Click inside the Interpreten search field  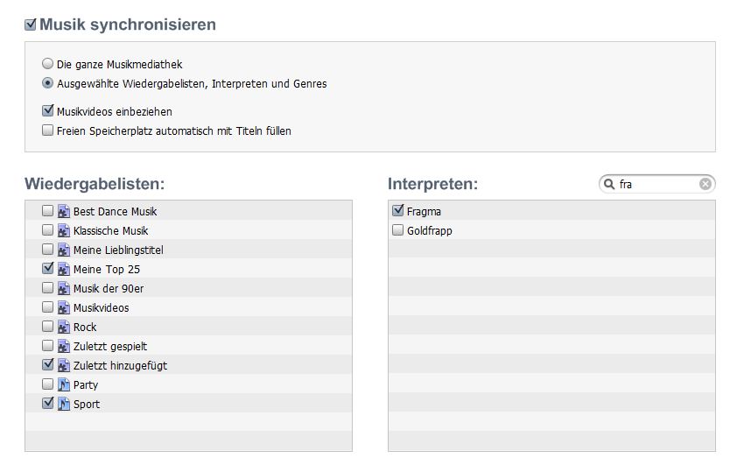point(657,184)
